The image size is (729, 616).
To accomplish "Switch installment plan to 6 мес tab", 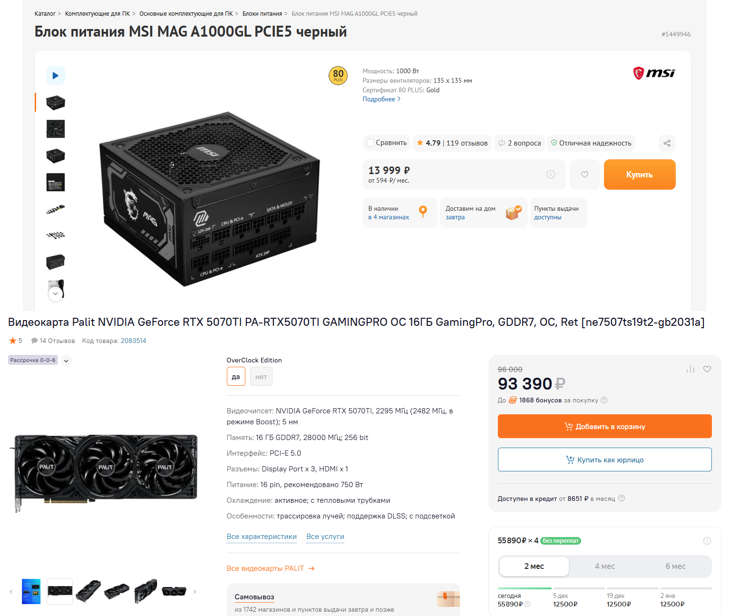I will tap(675, 566).
